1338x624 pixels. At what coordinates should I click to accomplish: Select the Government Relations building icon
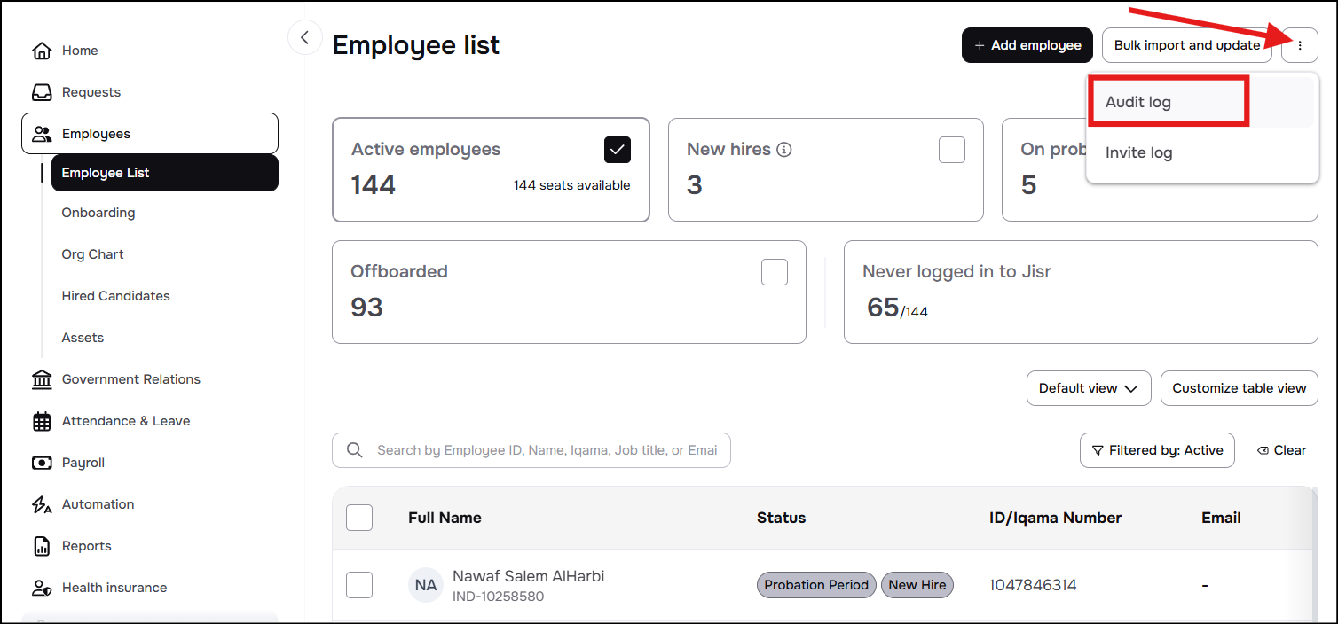point(42,379)
